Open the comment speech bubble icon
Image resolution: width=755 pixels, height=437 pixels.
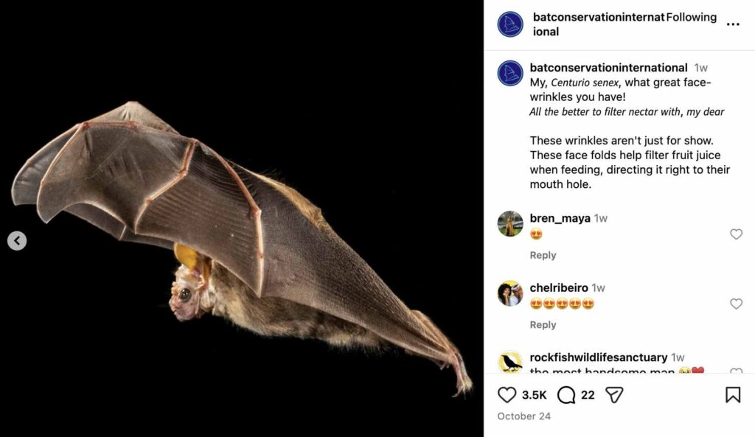565,395
